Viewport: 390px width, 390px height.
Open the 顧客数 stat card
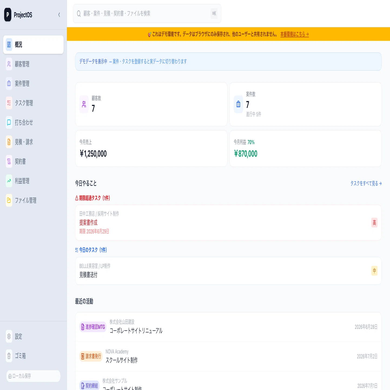pos(151,104)
